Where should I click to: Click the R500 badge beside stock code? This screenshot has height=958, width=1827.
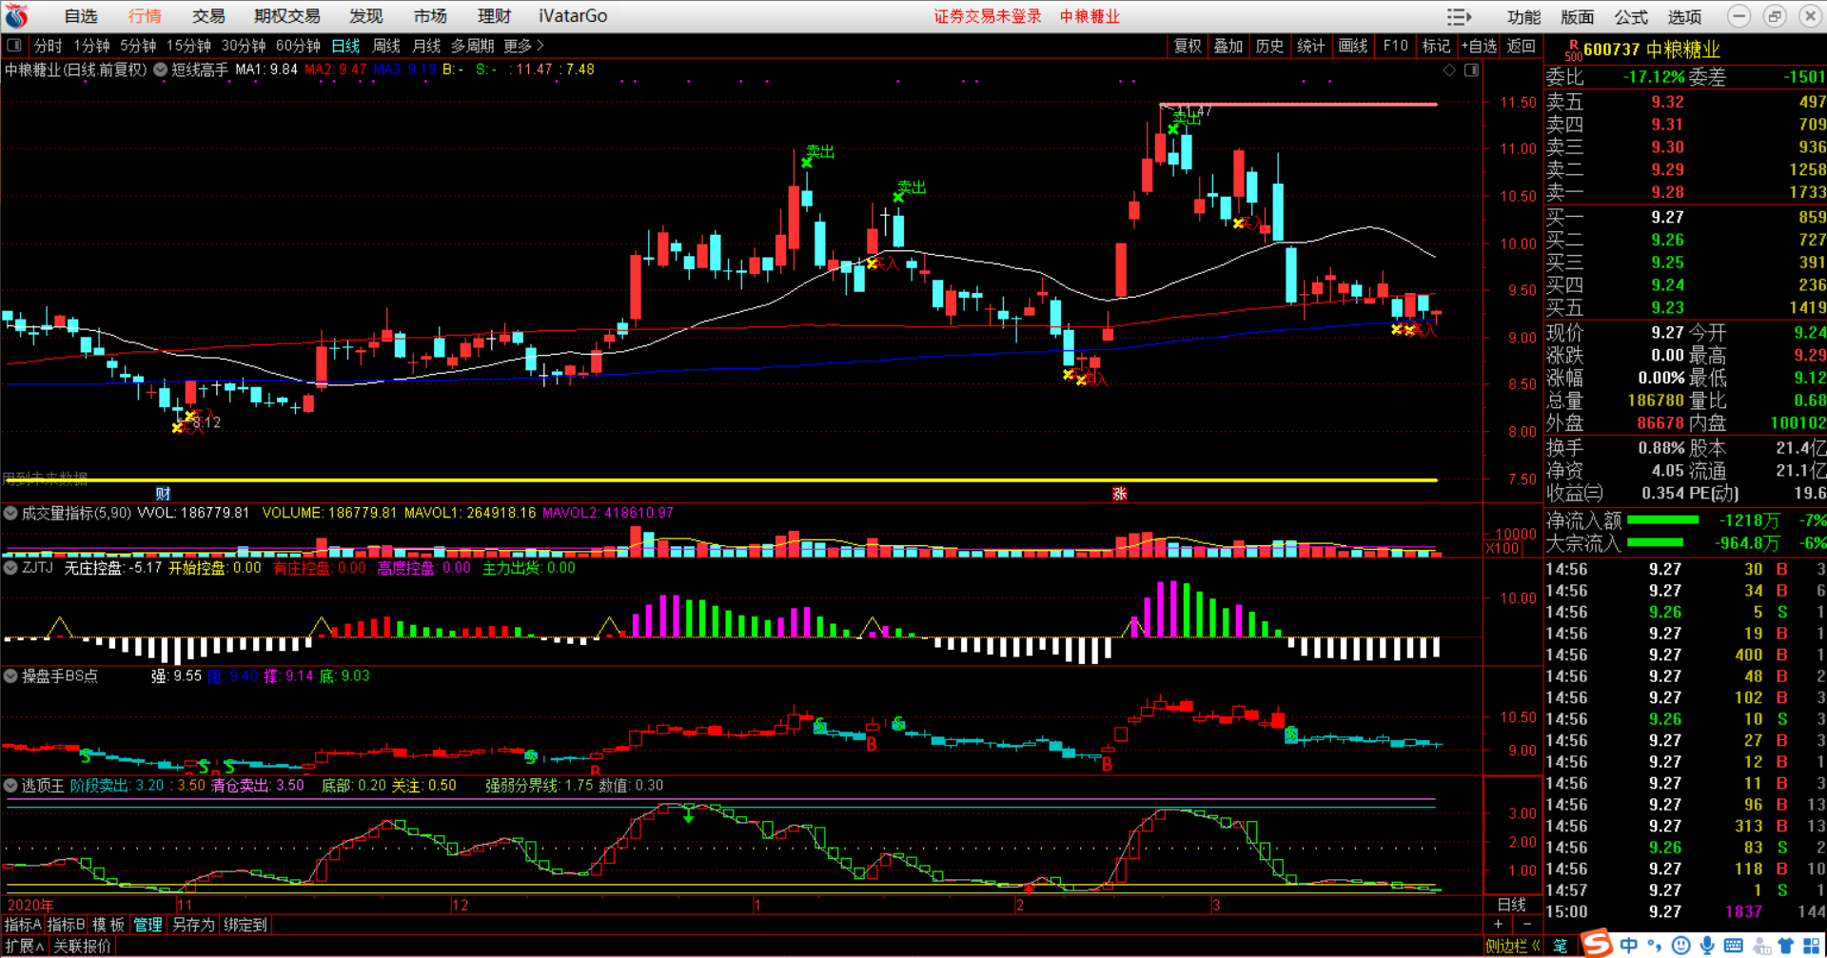pyautogui.click(x=1573, y=50)
